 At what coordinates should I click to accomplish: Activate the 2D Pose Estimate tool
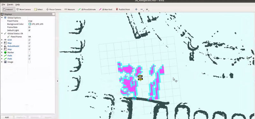87,10
